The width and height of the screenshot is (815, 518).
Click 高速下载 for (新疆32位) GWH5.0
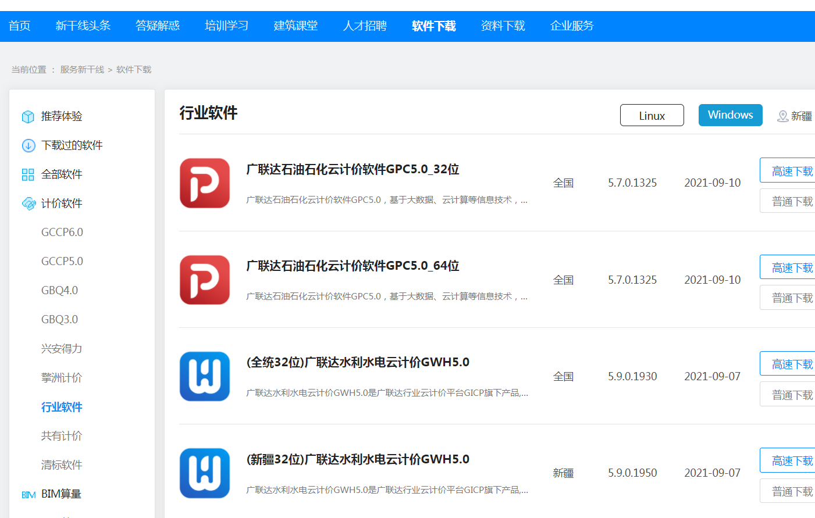[788, 460]
